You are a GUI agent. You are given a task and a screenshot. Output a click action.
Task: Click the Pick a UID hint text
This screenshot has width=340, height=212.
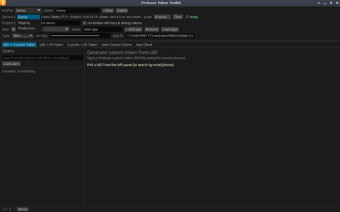point(131,65)
